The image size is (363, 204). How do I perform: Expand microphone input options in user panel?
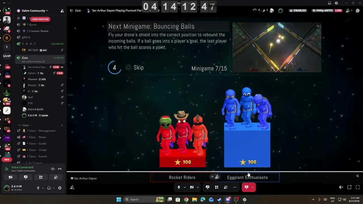point(43,188)
